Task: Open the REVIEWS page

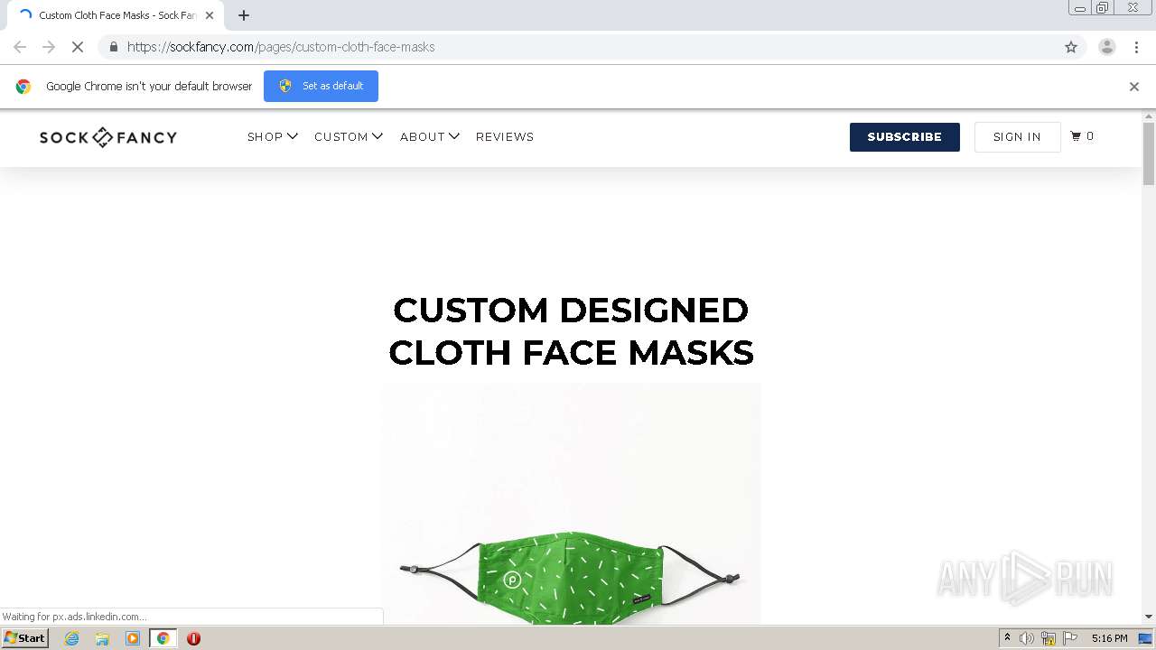Action: point(505,137)
